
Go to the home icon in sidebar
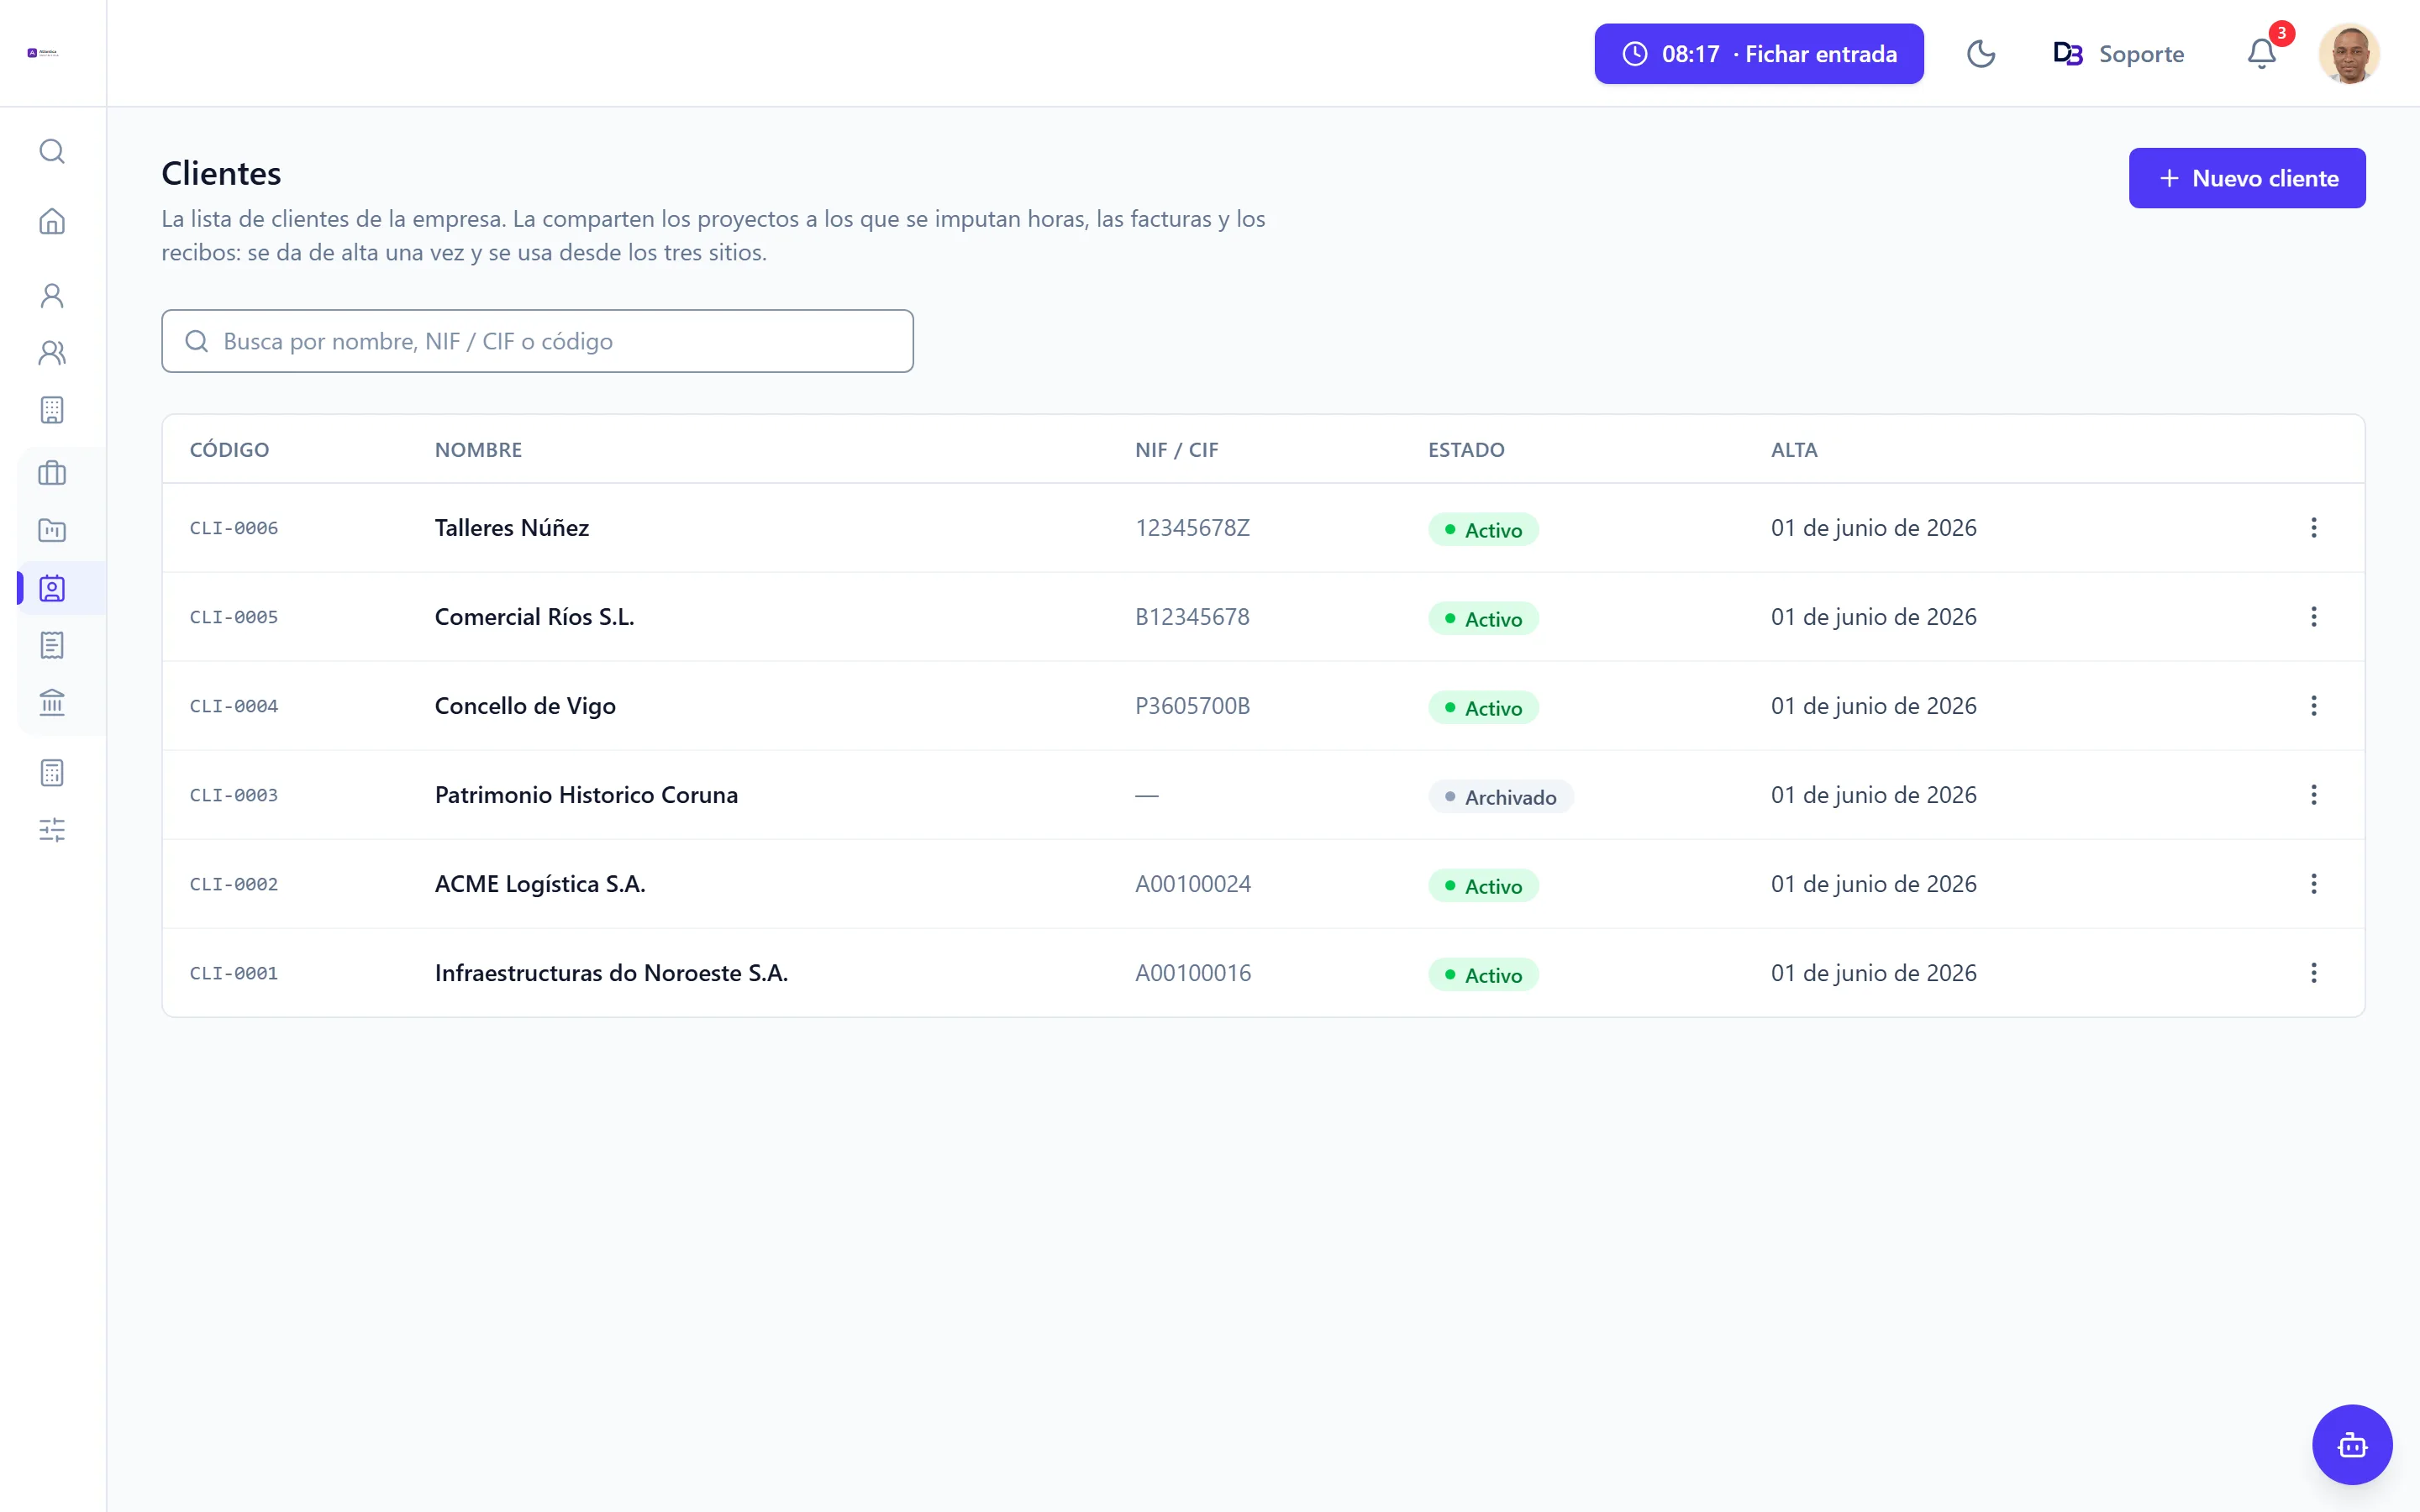[x=52, y=221]
